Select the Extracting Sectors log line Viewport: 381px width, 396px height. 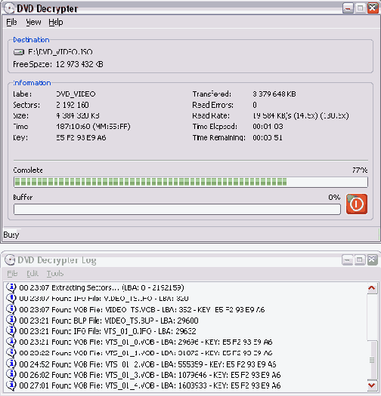(x=101, y=287)
